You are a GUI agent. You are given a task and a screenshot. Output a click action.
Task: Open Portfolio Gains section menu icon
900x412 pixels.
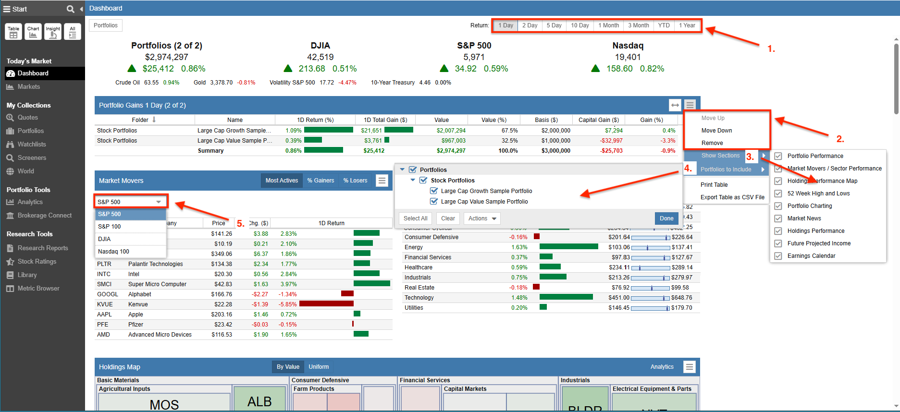click(690, 105)
